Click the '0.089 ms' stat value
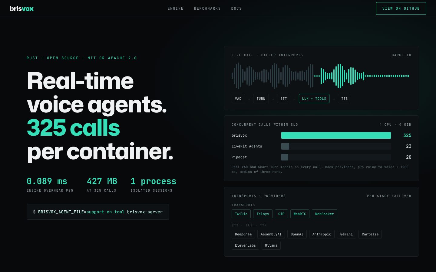436x272 pixels. (47, 181)
